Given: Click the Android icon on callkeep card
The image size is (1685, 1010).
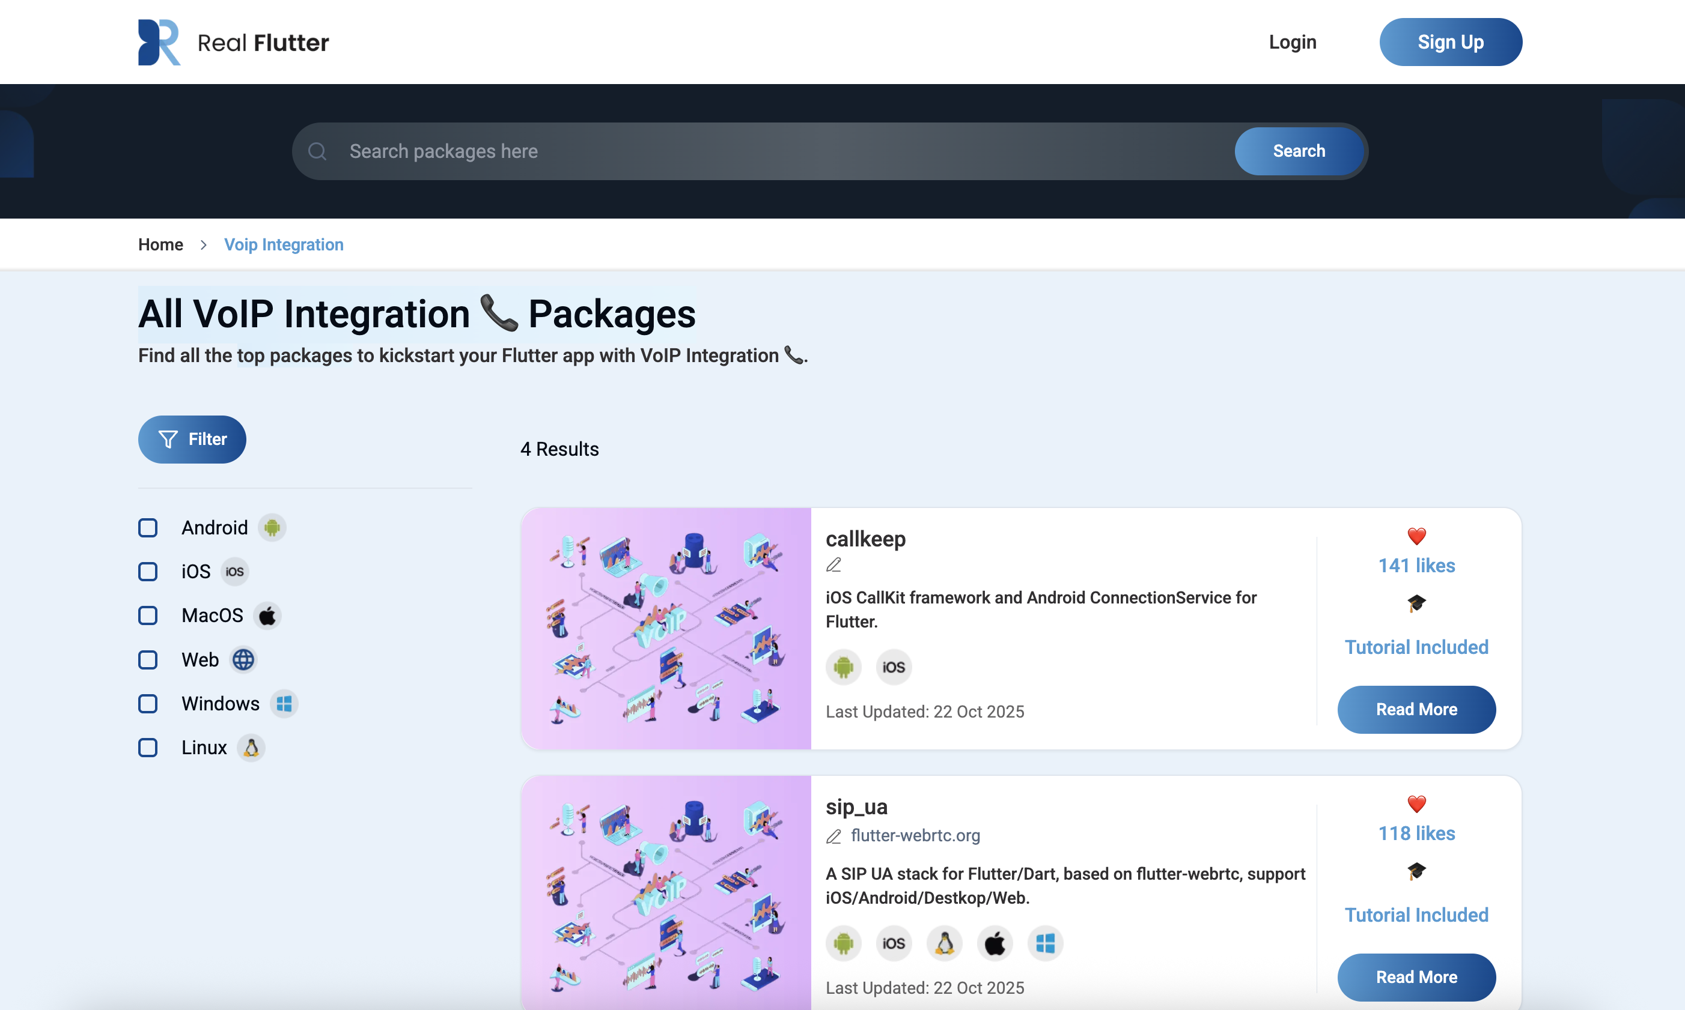Looking at the screenshot, I should coord(843,667).
